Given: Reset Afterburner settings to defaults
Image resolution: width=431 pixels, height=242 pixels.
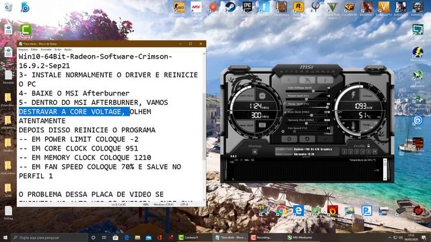Looking at the screenshot, I should pos(307,139).
